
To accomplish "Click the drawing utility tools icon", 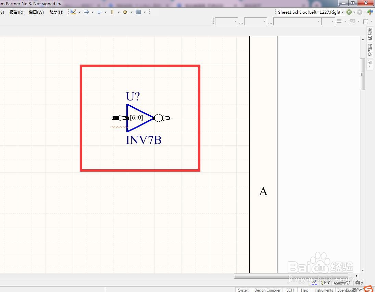I will tap(73, 12).
